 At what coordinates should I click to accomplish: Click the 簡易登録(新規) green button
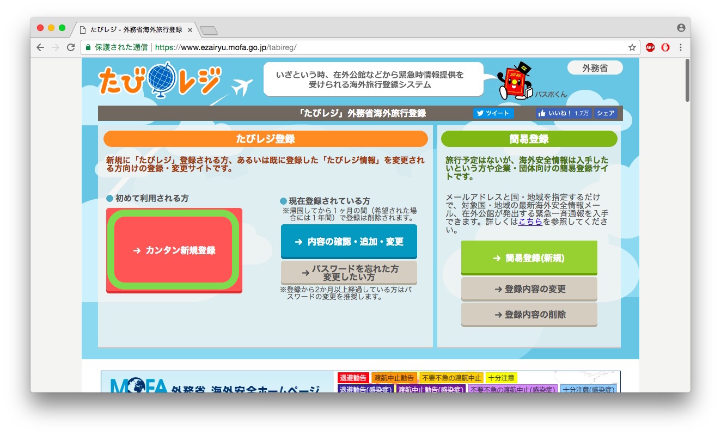pos(529,258)
